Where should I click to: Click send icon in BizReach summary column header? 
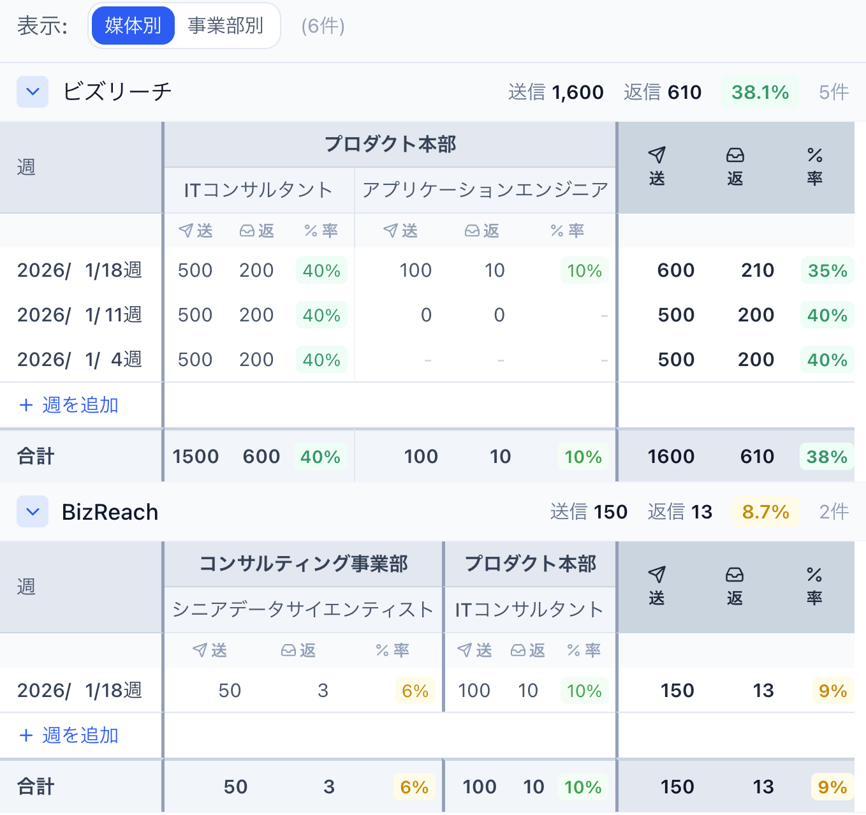(656, 575)
